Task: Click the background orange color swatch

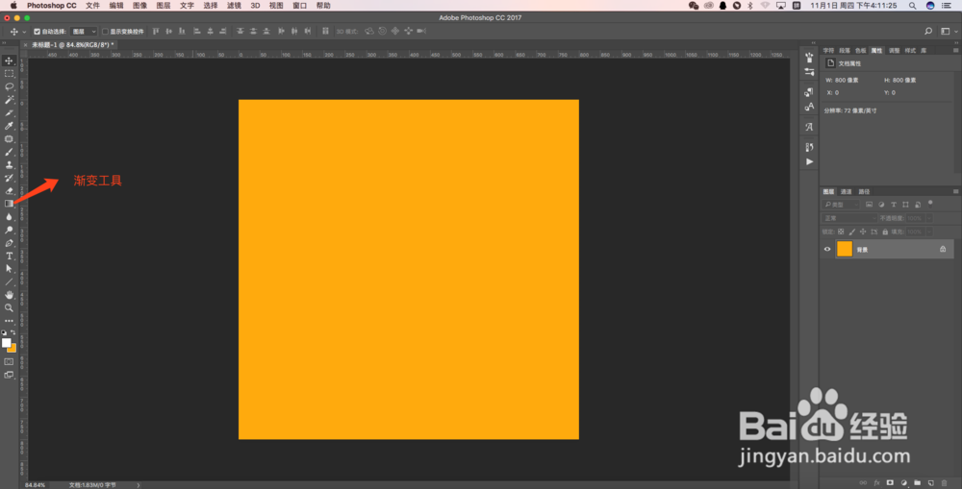Action: pos(13,349)
